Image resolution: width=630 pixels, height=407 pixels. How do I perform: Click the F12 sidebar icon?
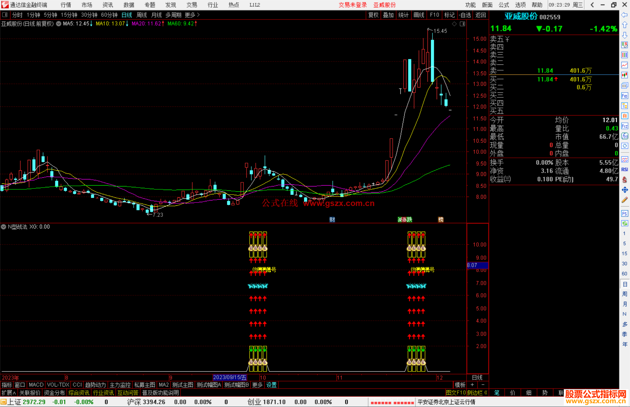[x=624, y=126]
